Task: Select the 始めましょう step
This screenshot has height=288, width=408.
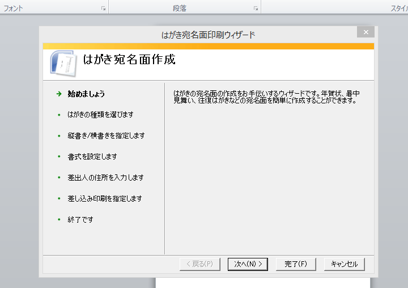Action: click(x=86, y=94)
